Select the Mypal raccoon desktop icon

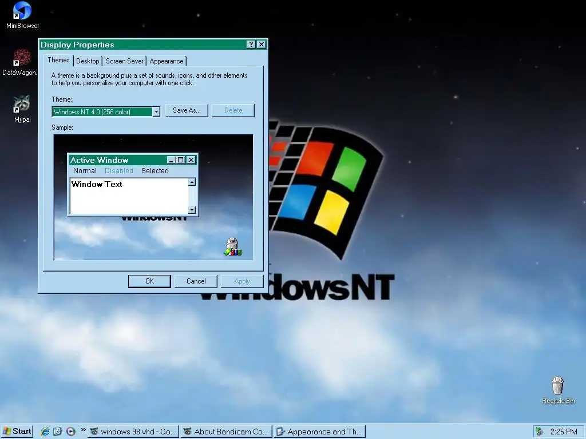(x=22, y=109)
